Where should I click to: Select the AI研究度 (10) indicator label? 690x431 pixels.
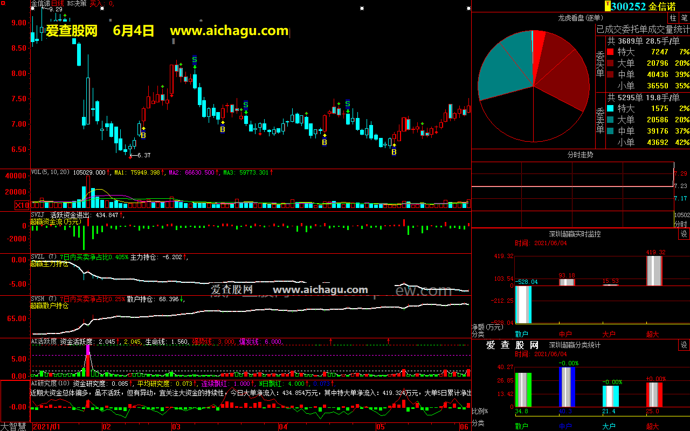(x=50, y=384)
